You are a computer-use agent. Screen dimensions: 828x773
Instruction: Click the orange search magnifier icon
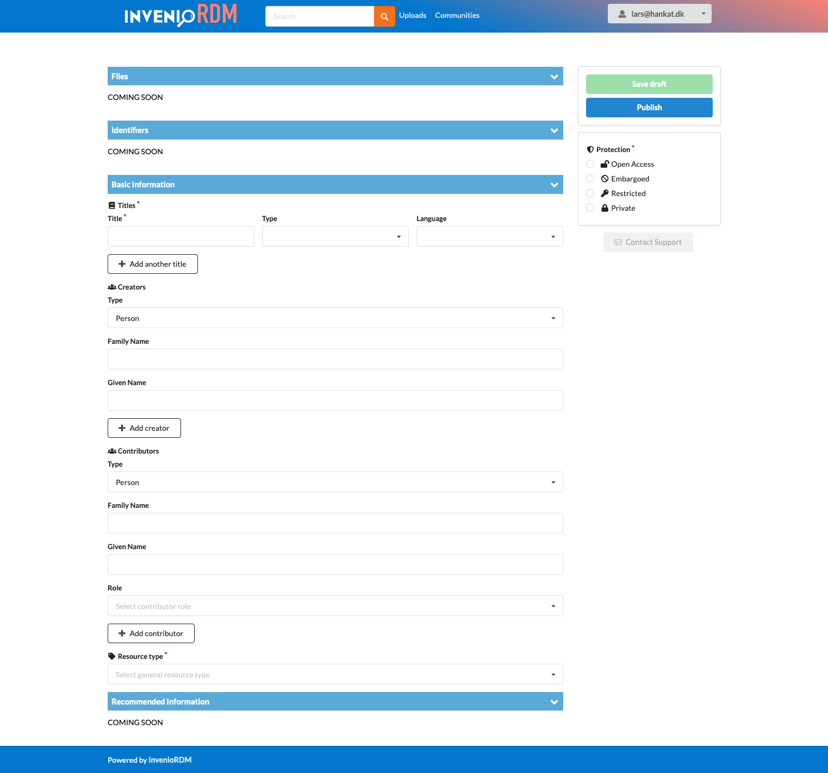[x=384, y=16]
